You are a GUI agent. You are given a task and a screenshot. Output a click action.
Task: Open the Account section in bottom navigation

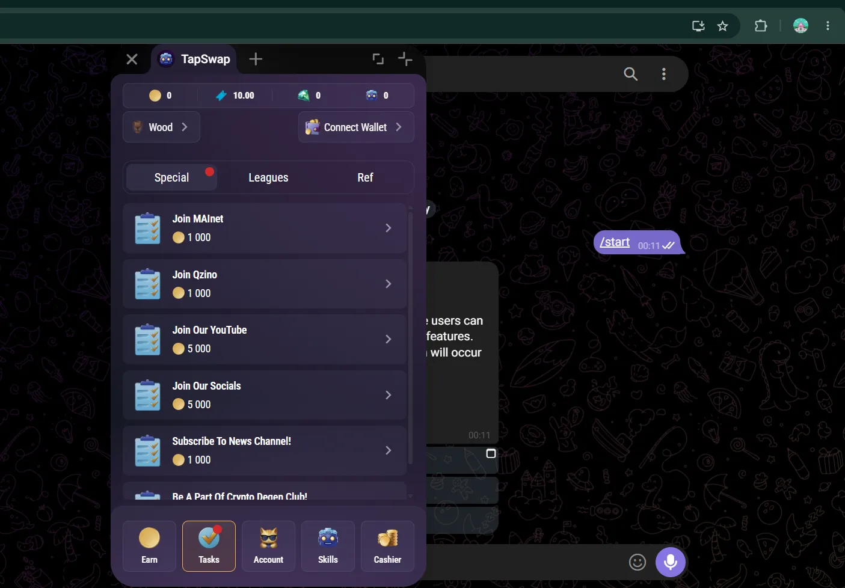(x=268, y=546)
